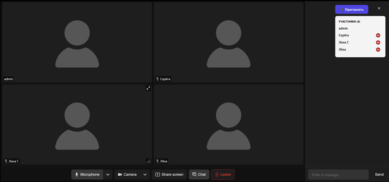
Task: Select admin in participants list
Action: [x=343, y=29]
